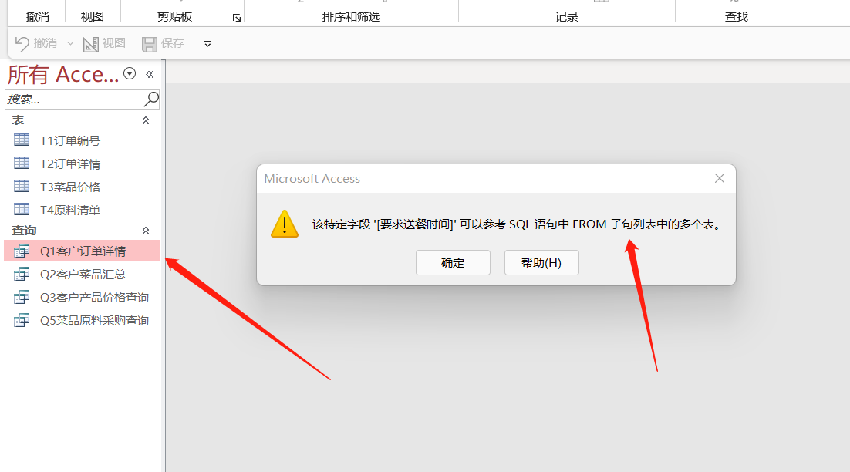Click the yellow warning icon in the dialog
The width and height of the screenshot is (850, 472).
pyautogui.click(x=285, y=224)
